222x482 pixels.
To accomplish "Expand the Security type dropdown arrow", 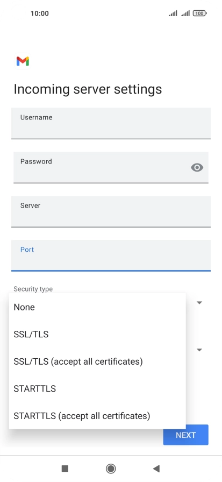I will (x=199, y=303).
